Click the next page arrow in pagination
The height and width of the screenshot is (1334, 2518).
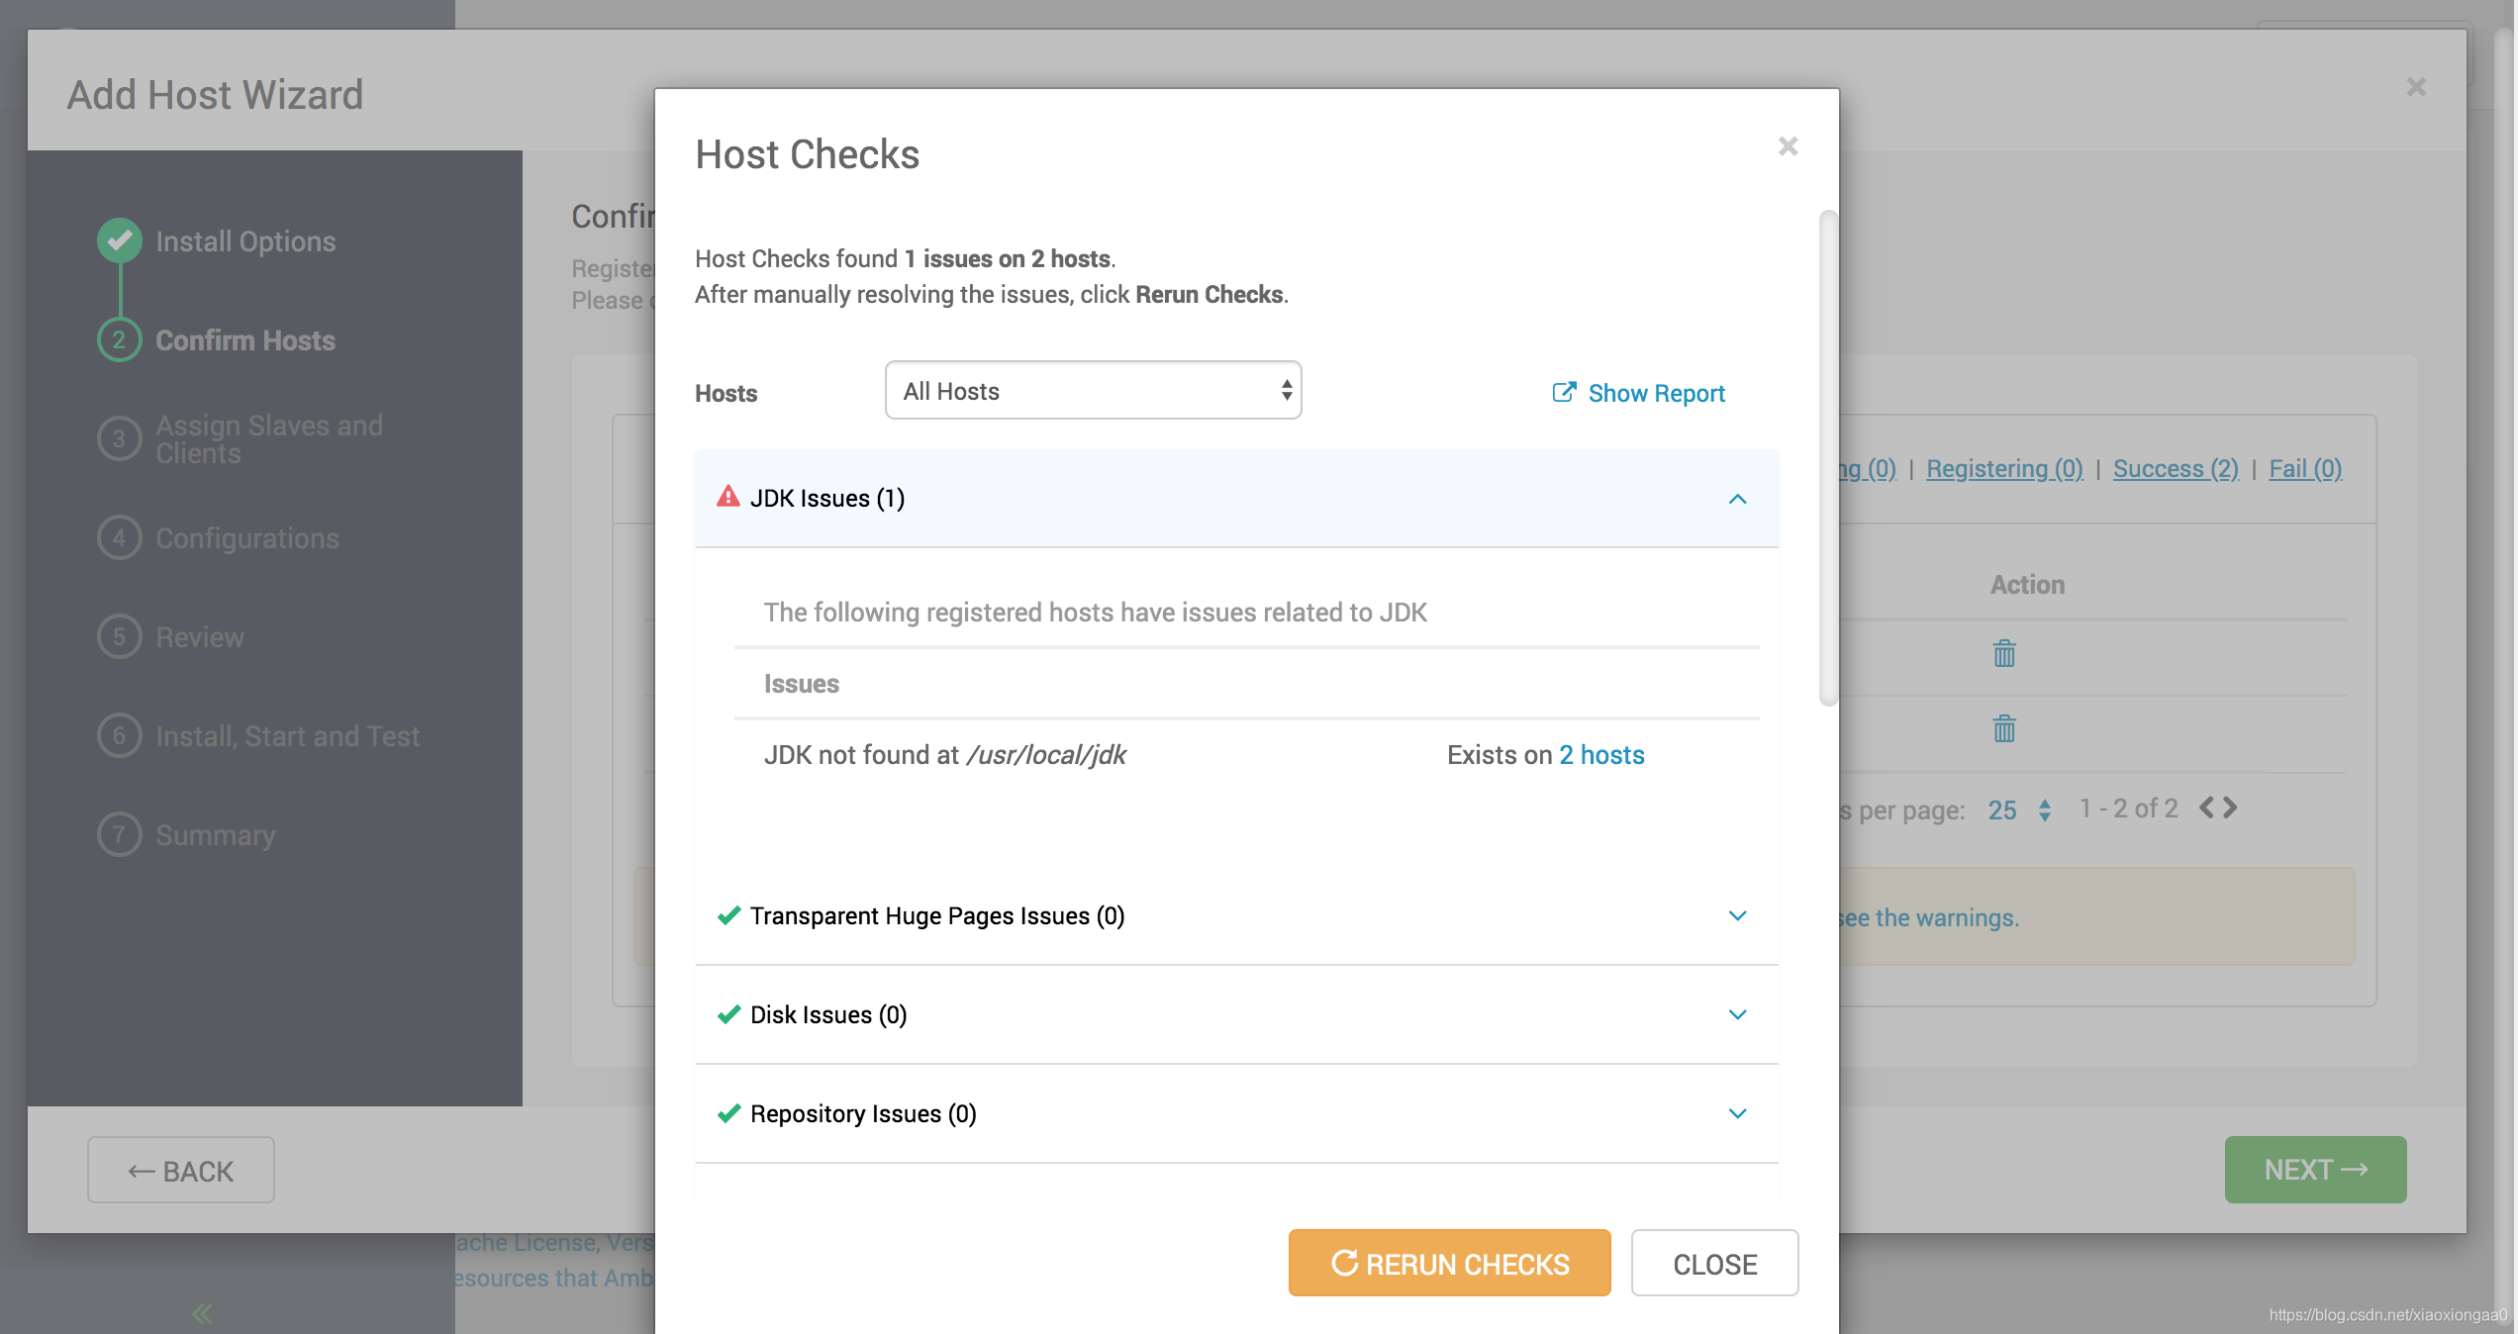[2231, 809]
